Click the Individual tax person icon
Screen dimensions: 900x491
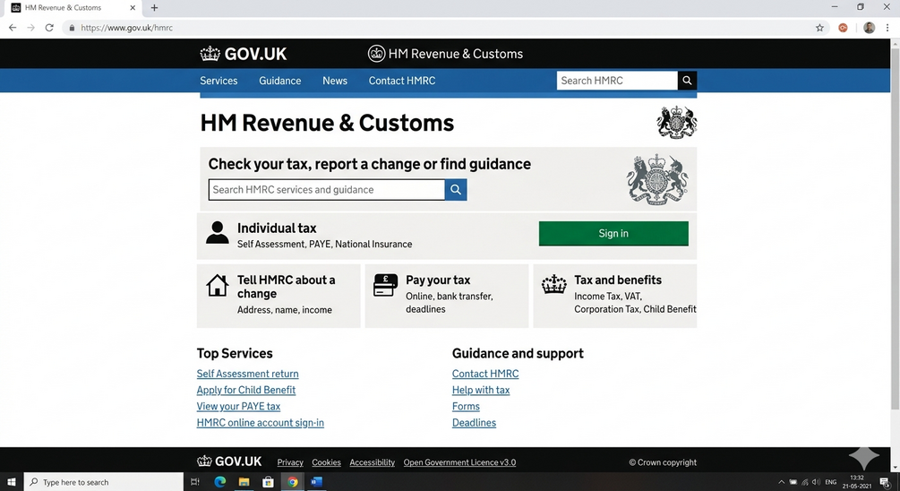pyautogui.click(x=218, y=233)
